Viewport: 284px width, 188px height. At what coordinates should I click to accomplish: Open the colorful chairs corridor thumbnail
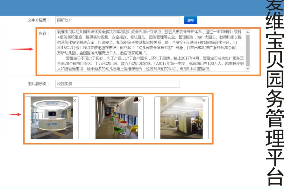(x=117, y=118)
